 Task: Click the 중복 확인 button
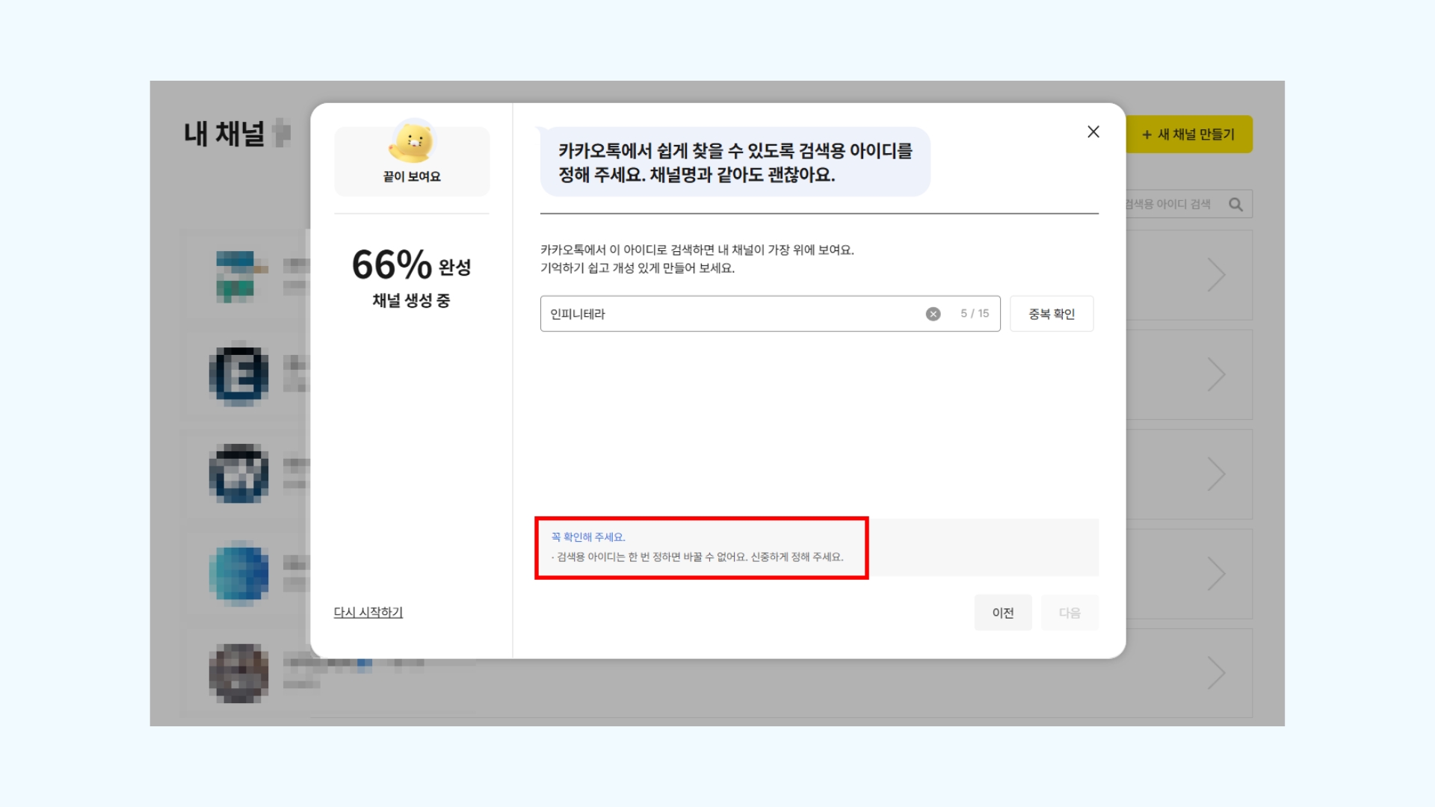pos(1051,314)
